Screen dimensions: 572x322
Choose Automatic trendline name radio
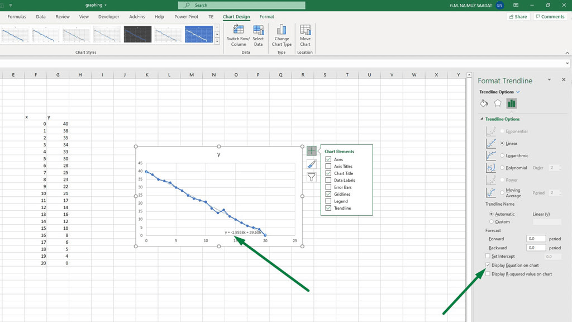pyautogui.click(x=492, y=214)
